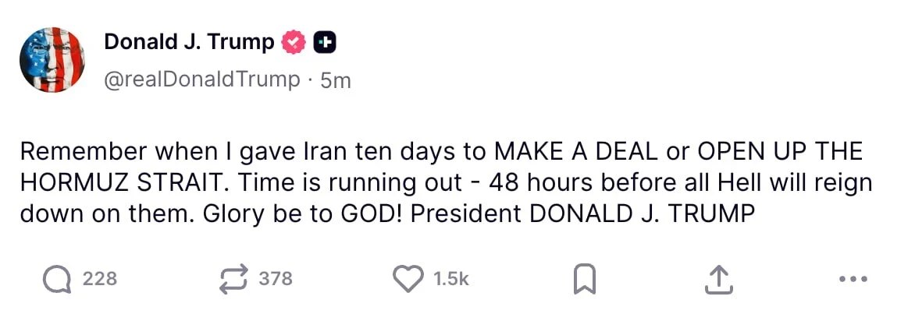Screen dimensions: 915x321
Task: Click the reply speech bubble icon
Action: 57,278
